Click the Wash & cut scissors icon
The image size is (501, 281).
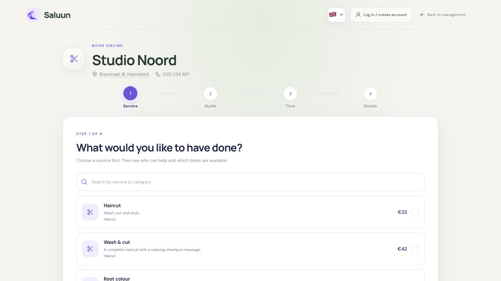pyautogui.click(x=90, y=249)
